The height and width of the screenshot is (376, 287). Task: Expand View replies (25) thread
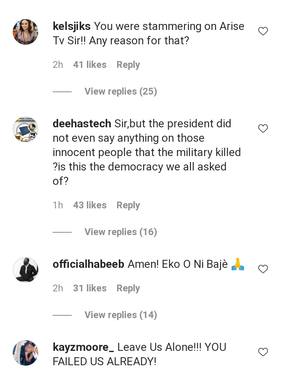[x=120, y=91]
